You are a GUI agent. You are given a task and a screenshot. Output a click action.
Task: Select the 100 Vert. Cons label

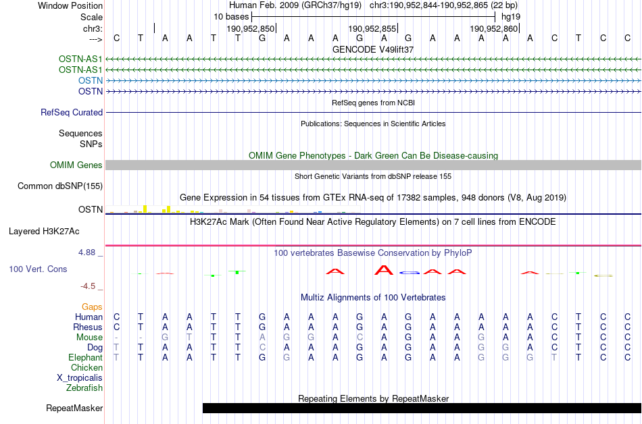[x=38, y=269]
